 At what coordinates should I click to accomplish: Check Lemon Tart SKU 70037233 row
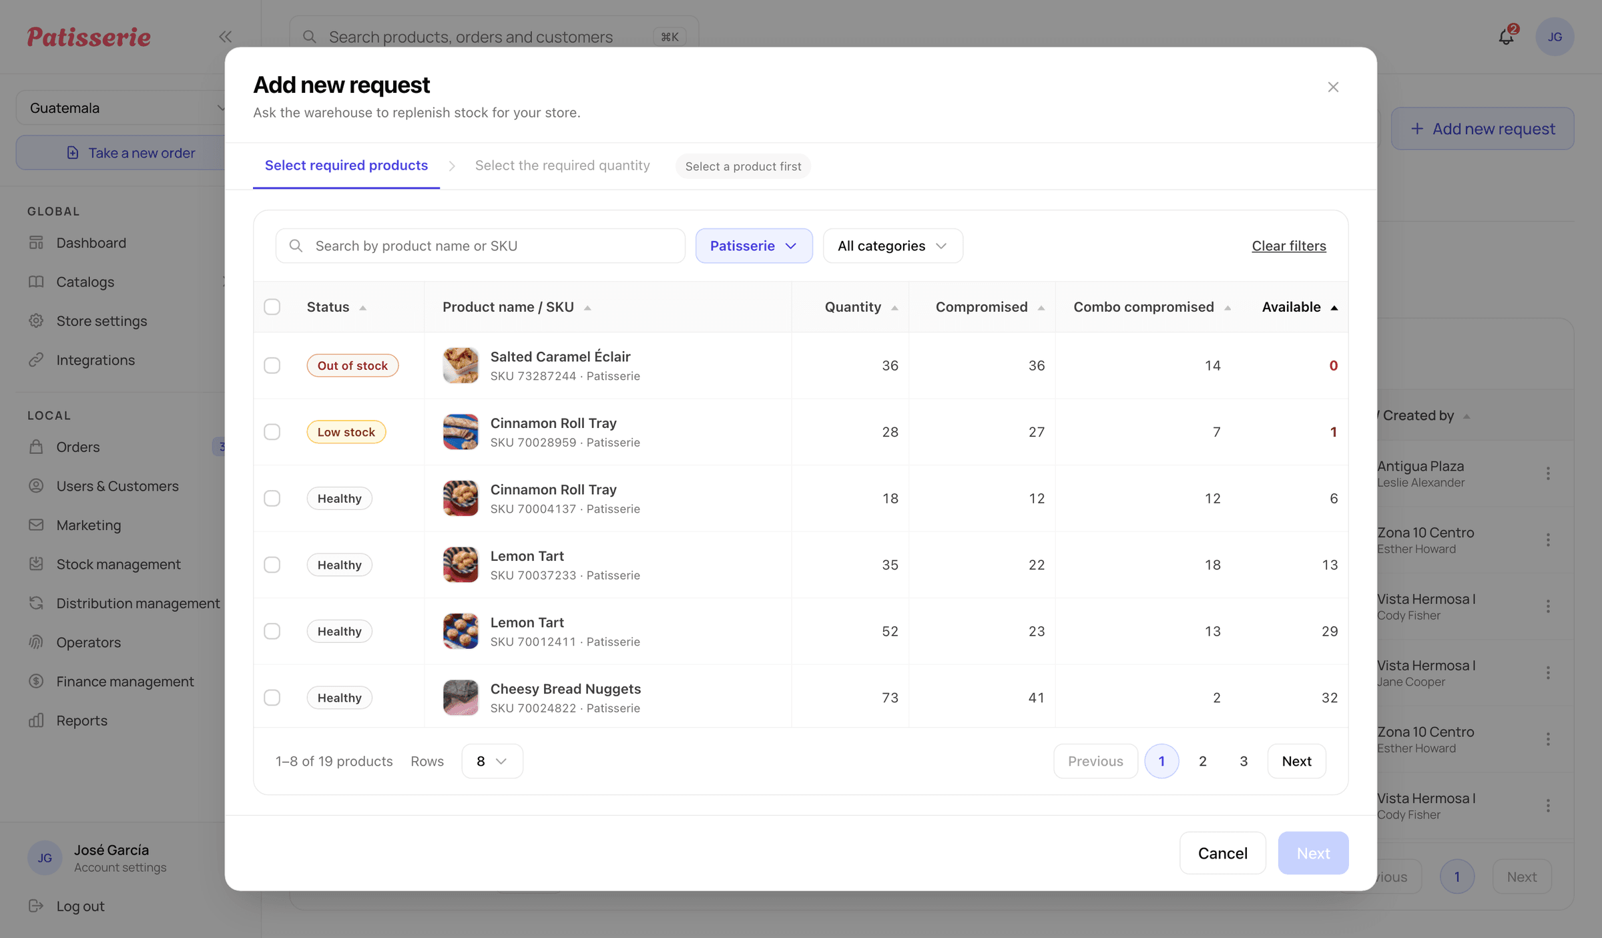pos(272,565)
